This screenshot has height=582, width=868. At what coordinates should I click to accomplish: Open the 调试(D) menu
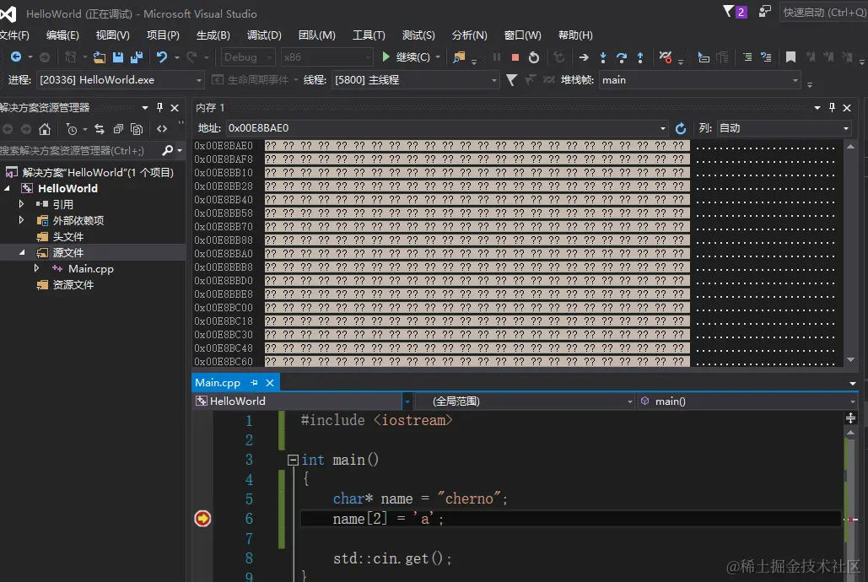(264, 35)
